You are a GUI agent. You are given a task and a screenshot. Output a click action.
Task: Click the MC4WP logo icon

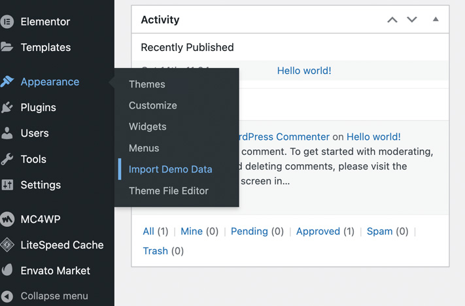point(7,219)
